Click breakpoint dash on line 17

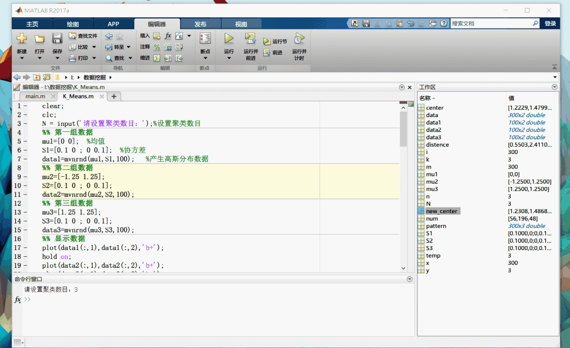tap(25, 248)
